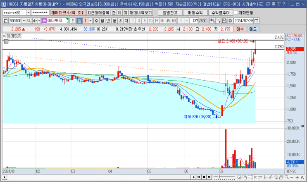Expand the period multiplier dropdown next to 1
The height and width of the screenshot is (182, 307).
point(90,21)
